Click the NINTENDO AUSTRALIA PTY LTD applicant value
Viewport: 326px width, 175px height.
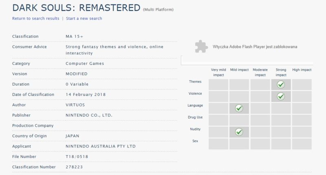tap(100, 146)
